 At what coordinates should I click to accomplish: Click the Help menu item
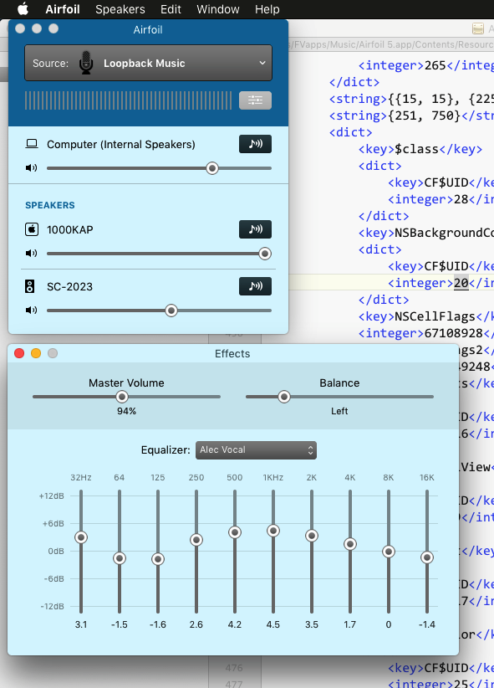click(x=267, y=9)
